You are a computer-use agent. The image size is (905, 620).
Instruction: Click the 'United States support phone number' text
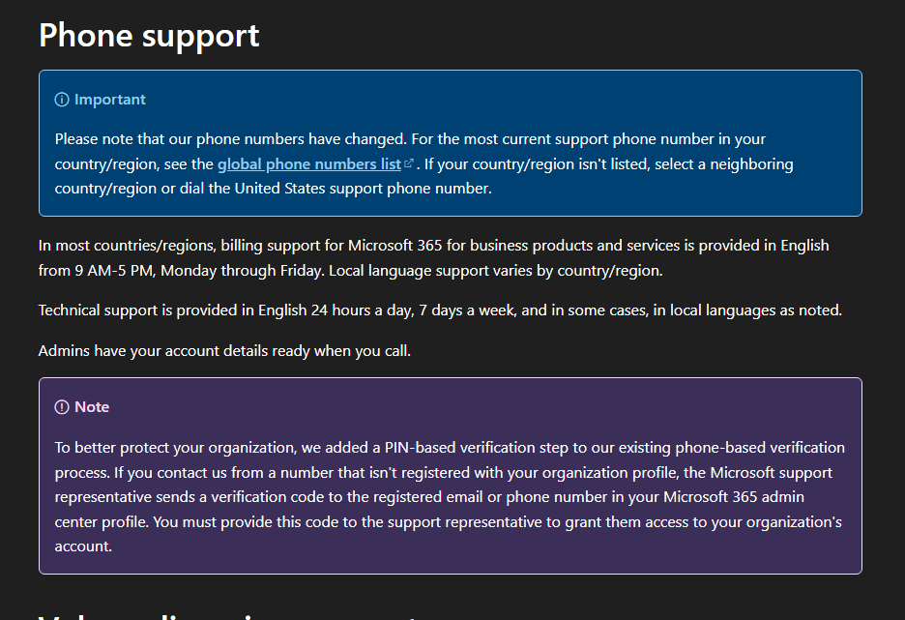point(363,189)
